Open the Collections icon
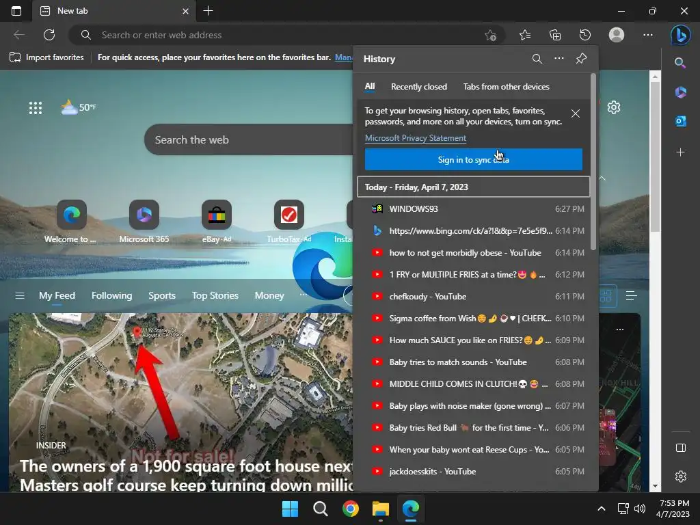The height and width of the screenshot is (525, 700). point(555,35)
